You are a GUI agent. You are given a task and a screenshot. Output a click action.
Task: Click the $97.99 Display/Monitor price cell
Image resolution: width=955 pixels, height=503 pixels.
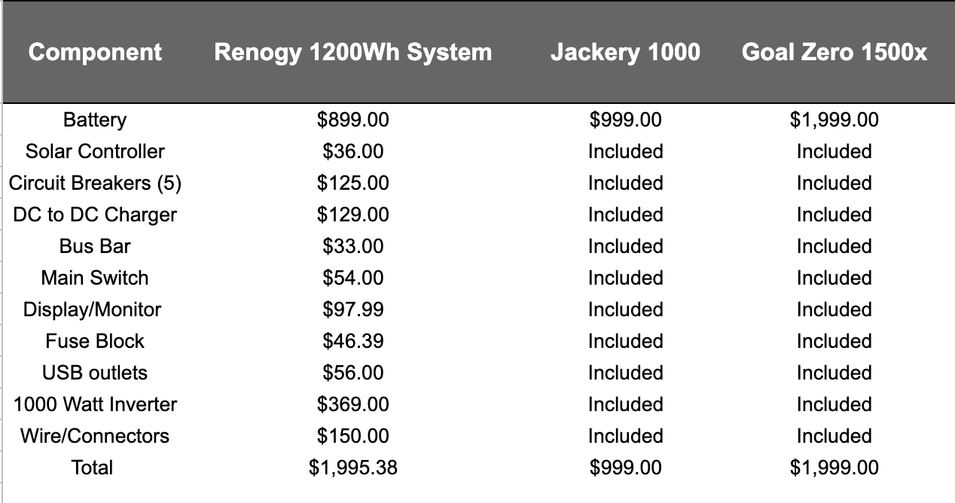click(x=352, y=309)
